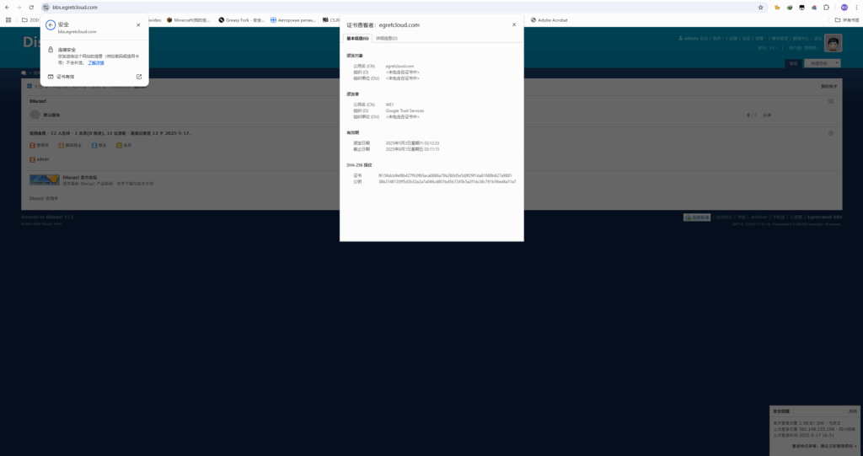Click the 会员 legend icon

(119, 145)
